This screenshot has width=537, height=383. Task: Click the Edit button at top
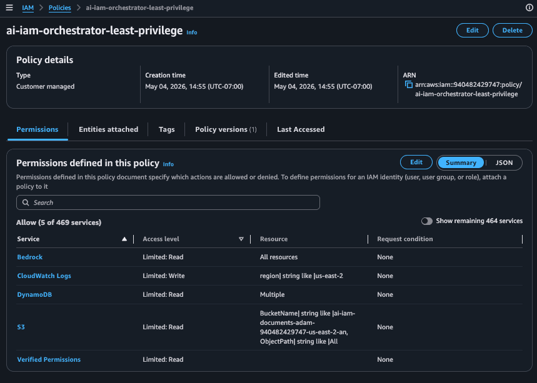(472, 30)
